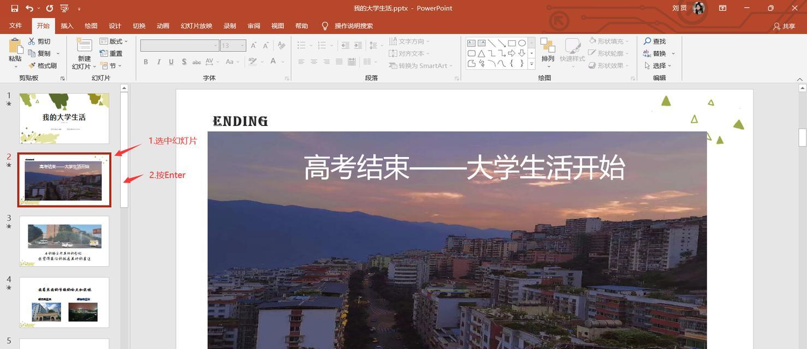Toggle Italic formatting
Viewport: 807px width, 349px height.
(158, 62)
